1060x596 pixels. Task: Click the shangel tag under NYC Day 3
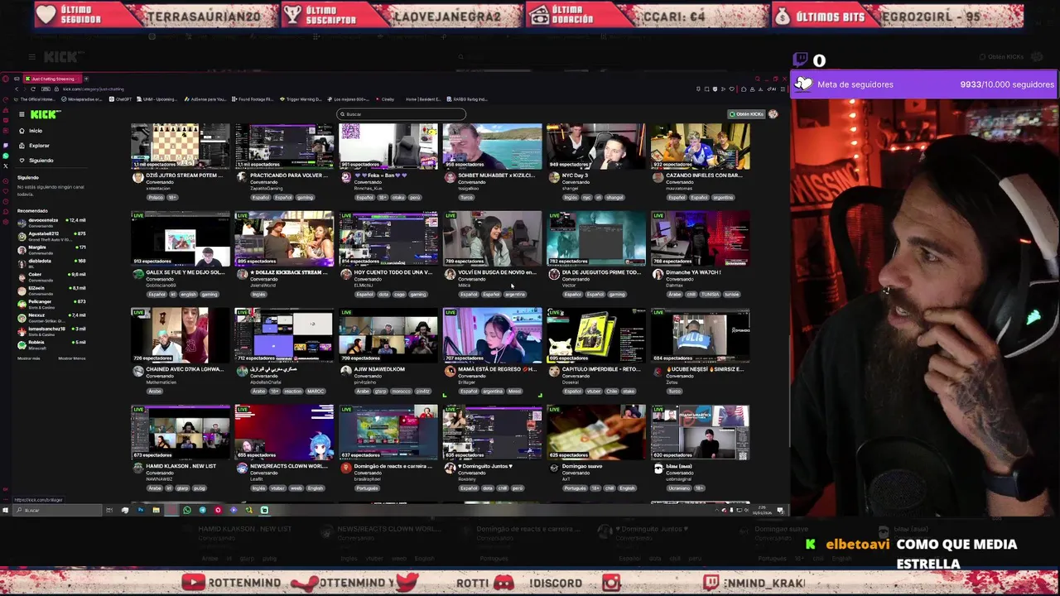point(614,198)
